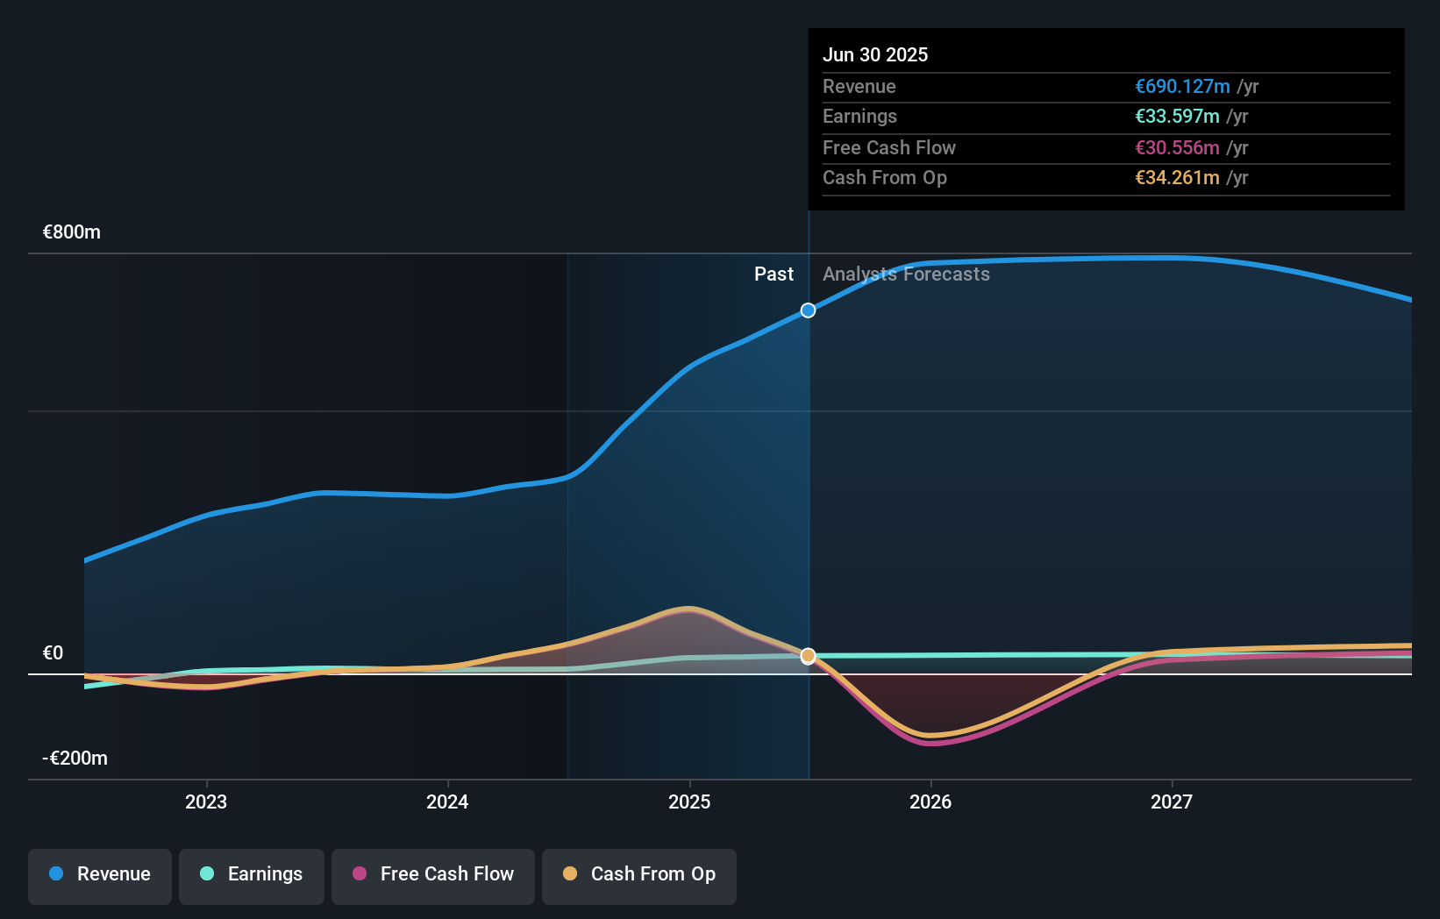Click the blue revenue data point marker
The image size is (1440, 919).
pos(808,310)
